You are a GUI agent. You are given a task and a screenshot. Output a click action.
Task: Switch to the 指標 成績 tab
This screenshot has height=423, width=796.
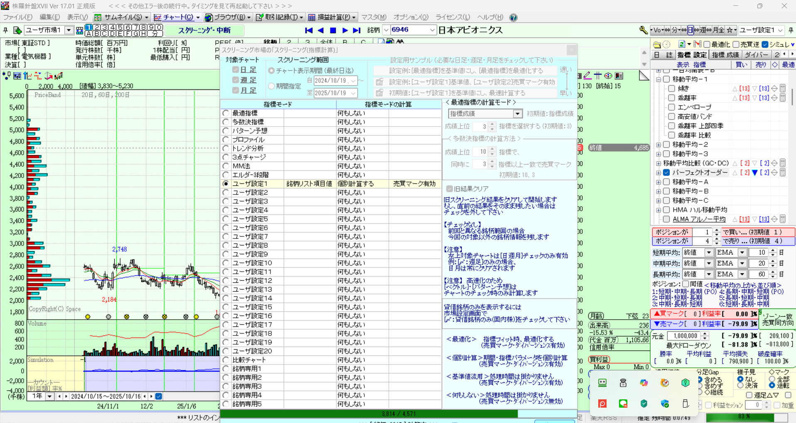point(725,55)
